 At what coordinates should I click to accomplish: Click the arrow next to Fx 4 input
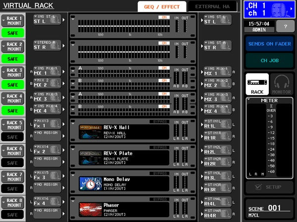[x=64, y=202]
